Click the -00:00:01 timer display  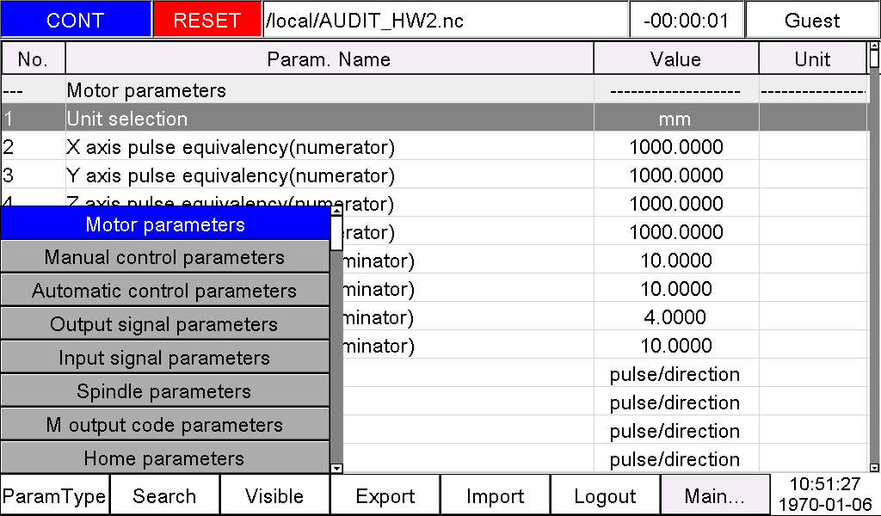click(686, 21)
